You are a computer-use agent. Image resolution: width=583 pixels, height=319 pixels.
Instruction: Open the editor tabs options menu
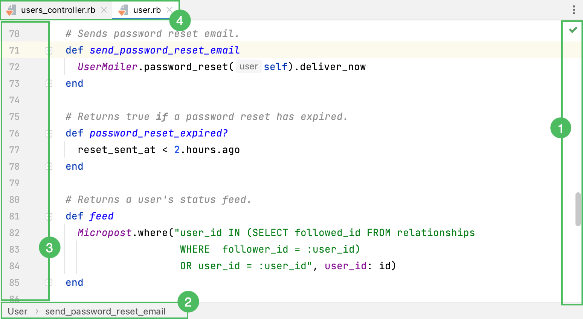pos(574,10)
